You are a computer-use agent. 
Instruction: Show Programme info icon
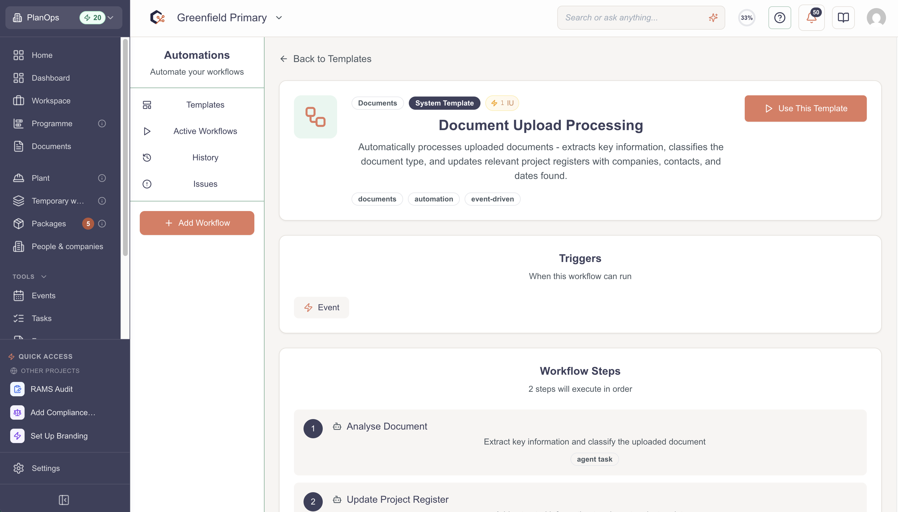pos(102,124)
